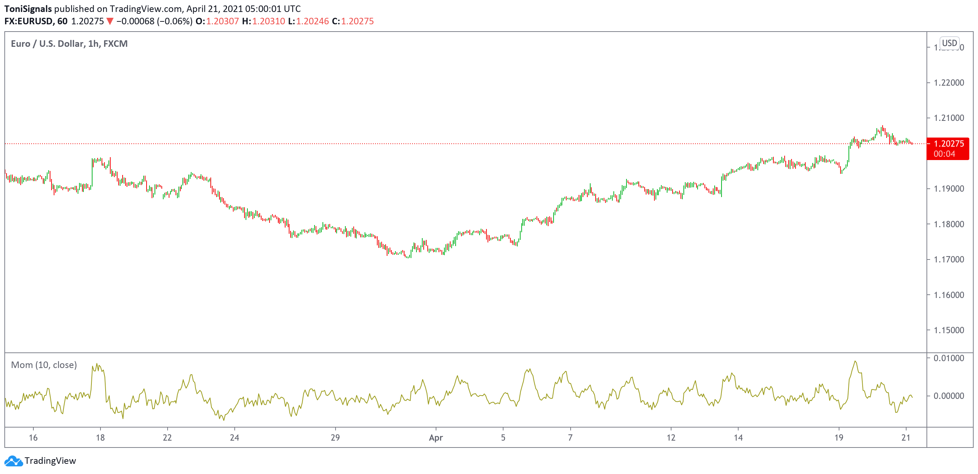The image size is (978, 474).
Task: Select the Euro / U.S. Dollar chart title
Action: click(69, 44)
